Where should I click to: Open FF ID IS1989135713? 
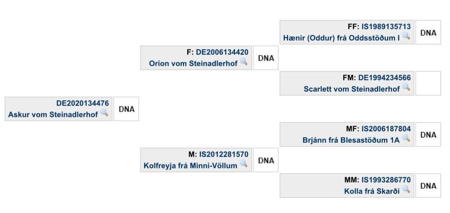(x=386, y=27)
